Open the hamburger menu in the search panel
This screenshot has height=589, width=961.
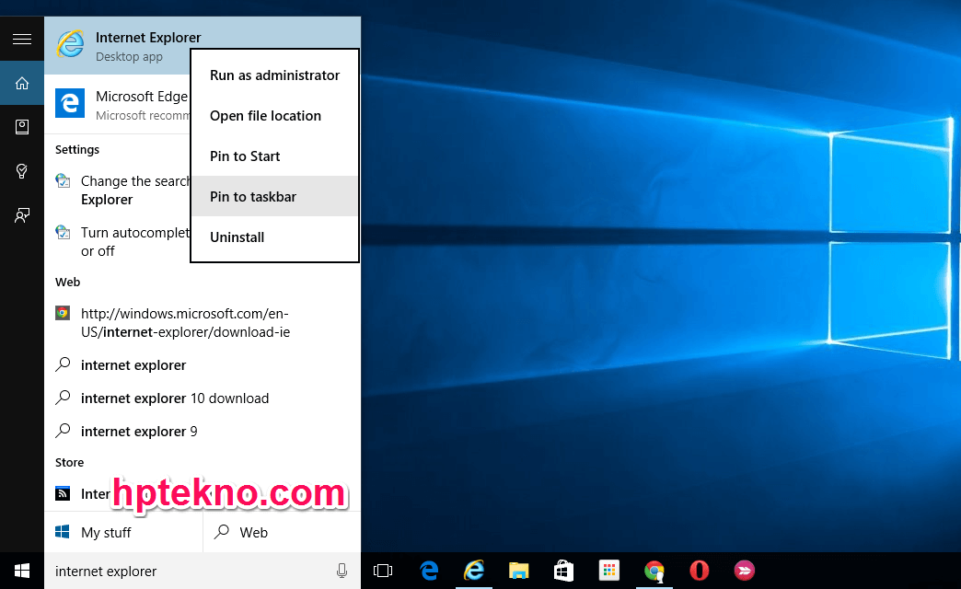pyautogui.click(x=22, y=40)
